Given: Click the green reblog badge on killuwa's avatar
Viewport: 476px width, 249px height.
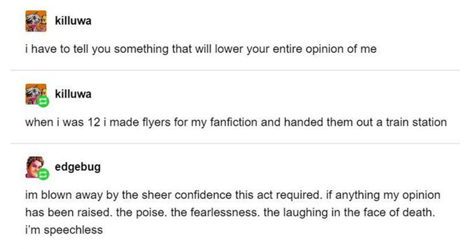Looking at the screenshot, I should tap(44, 102).
